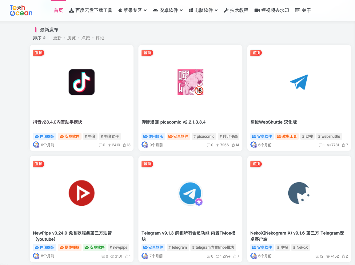The image size is (355, 265).
Task: Click 休闲娱乐 category on picacomic card
Action: [153, 136]
